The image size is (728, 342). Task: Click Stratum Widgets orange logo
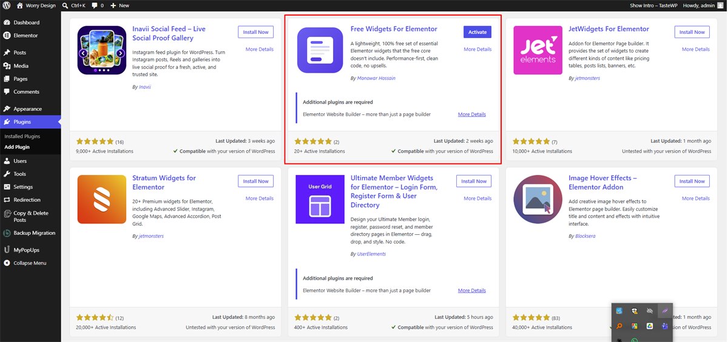point(101,199)
